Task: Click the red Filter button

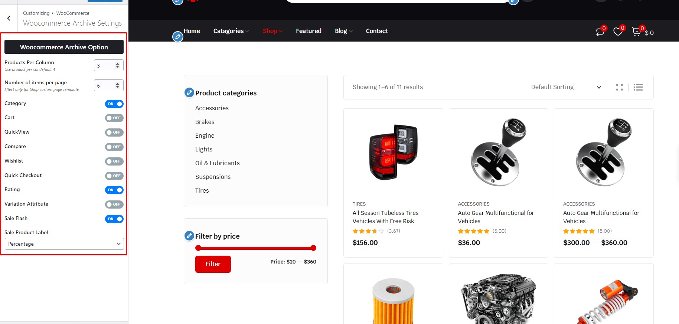Action: point(213,264)
